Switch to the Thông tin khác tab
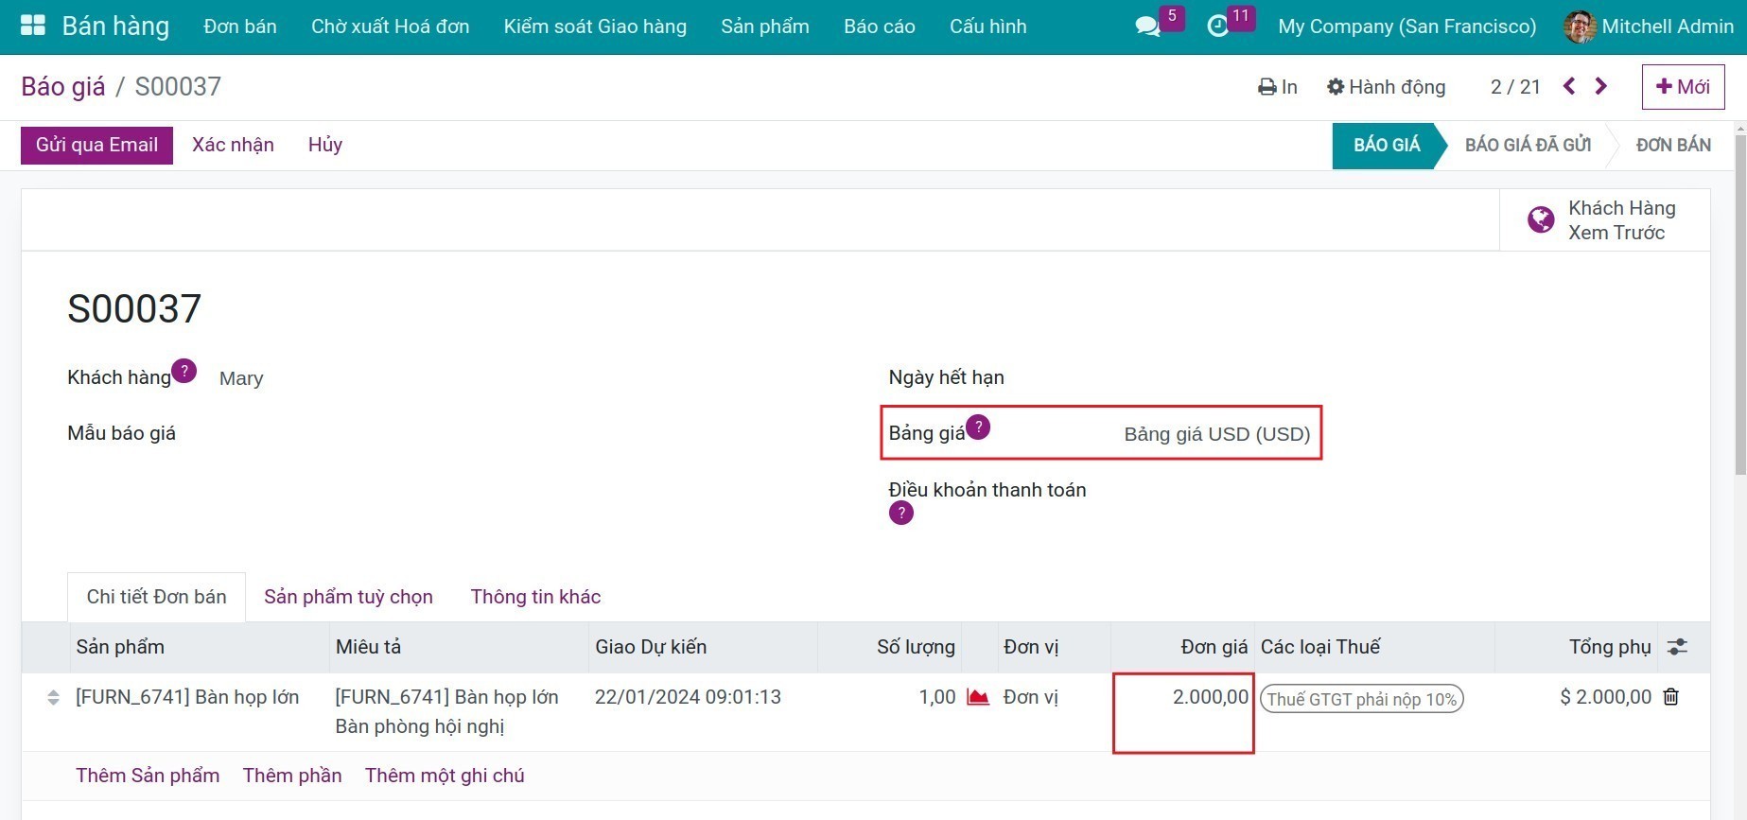The height and width of the screenshot is (820, 1747). point(535,597)
